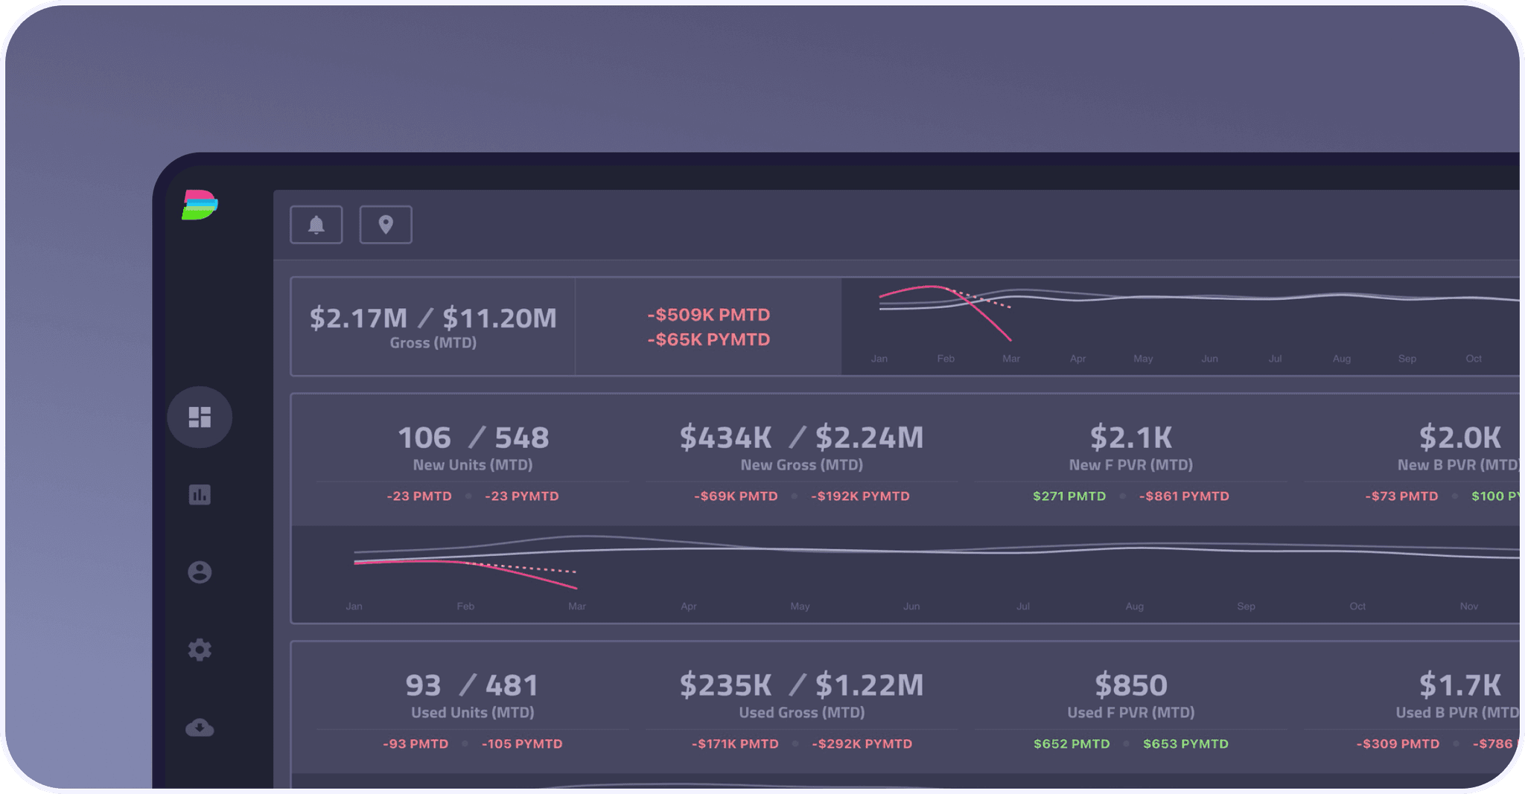
Task: Select the green $271 PMTD value
Action: pos(1068,496)
